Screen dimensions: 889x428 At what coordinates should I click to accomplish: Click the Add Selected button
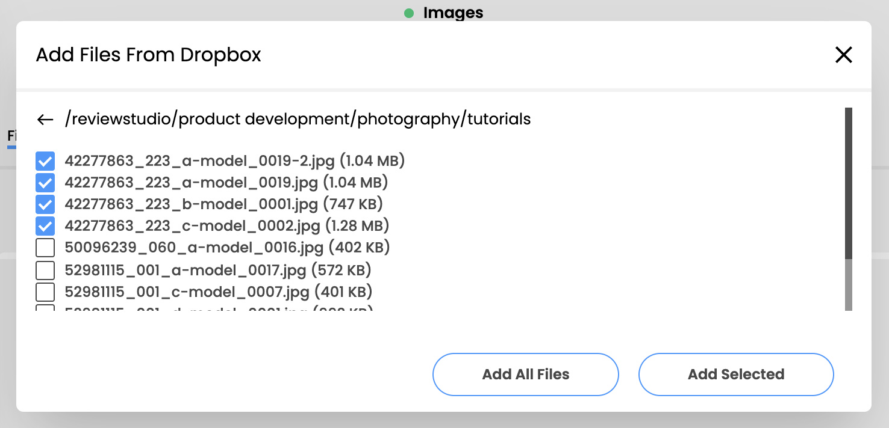click(735, 374)
